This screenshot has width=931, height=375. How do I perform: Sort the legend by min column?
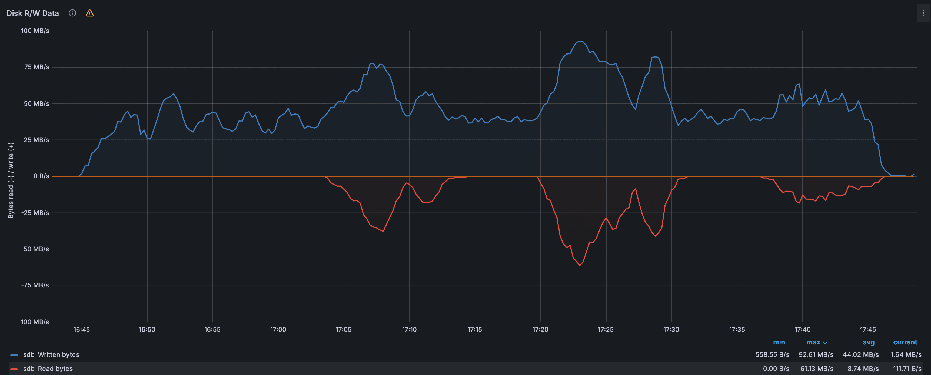(x=779, y=342)
